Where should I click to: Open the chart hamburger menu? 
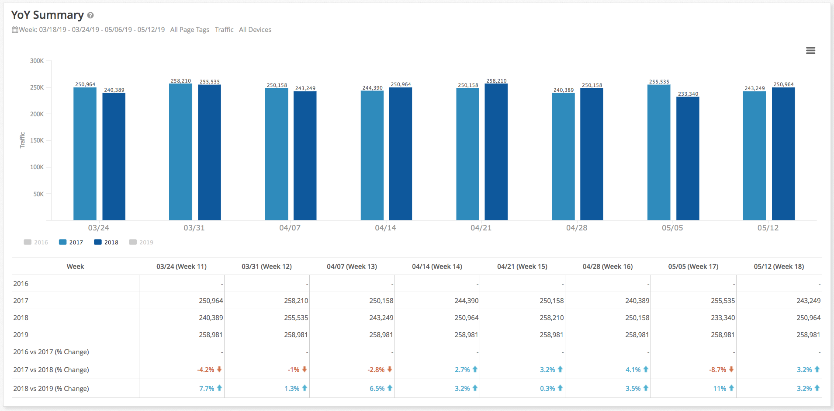pos(810,51)
